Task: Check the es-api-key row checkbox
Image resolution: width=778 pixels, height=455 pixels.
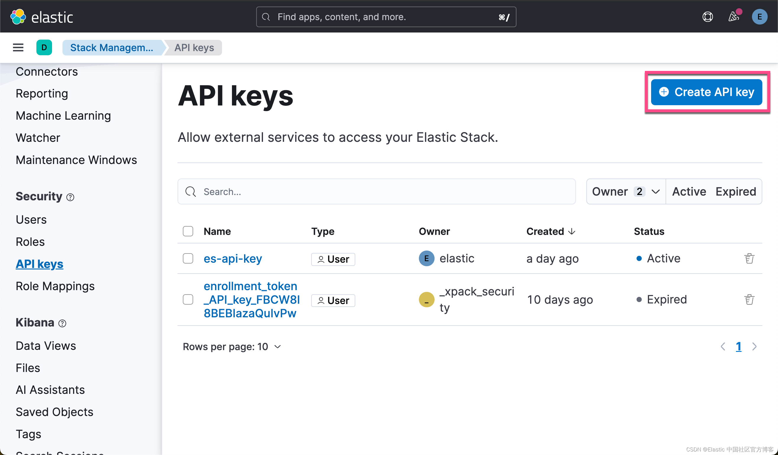Action: [x=188, y=258]
